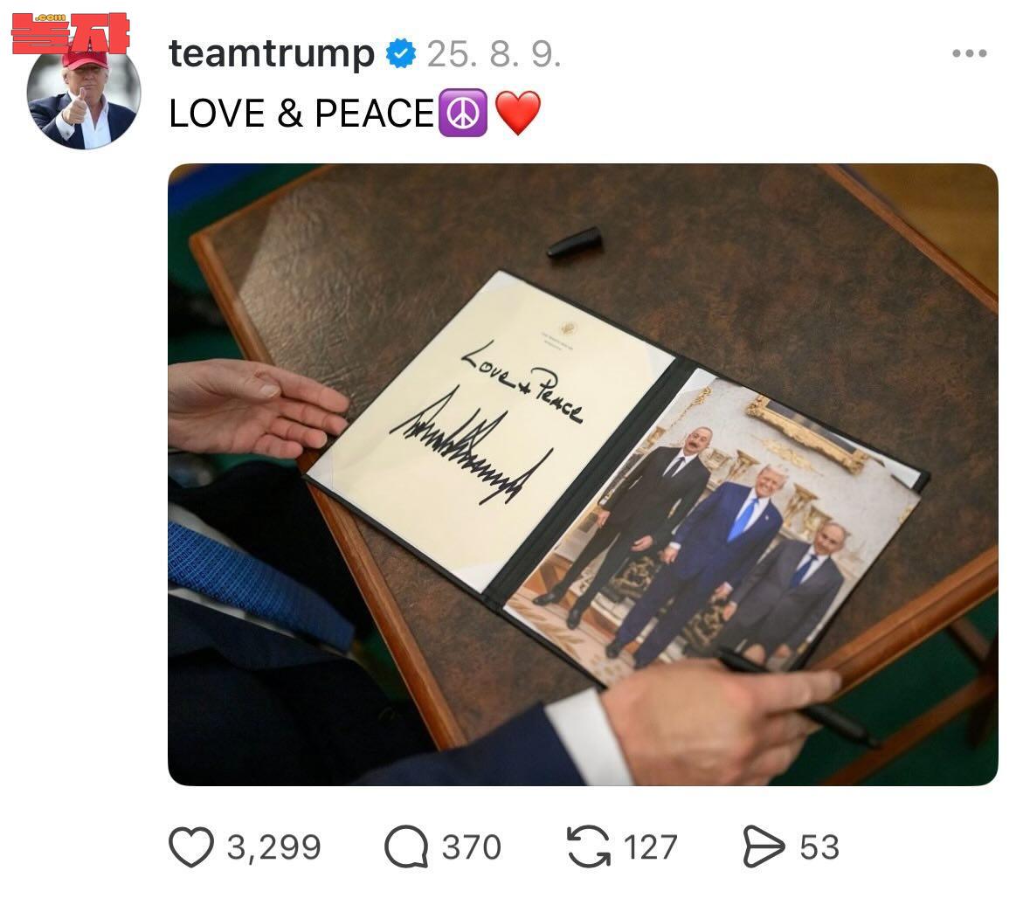Viewport: 1030px width, 905px height.
Task: Click the 370 replies count
Action: (472, 847)
